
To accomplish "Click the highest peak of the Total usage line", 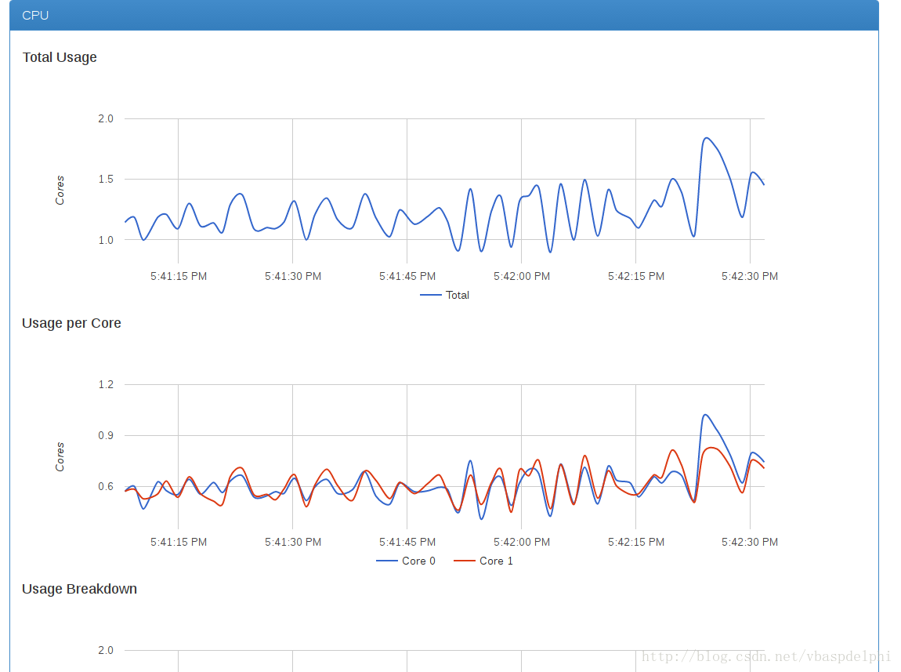I will pos(706,138).
